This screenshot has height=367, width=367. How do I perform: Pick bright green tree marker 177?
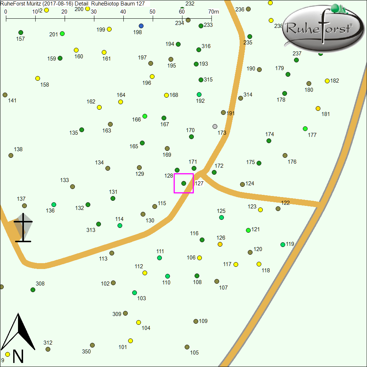tap(305, 129)
